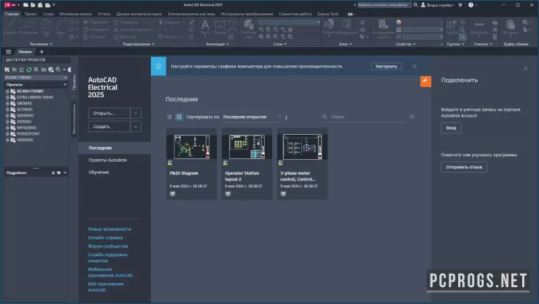Image resolution: width=539 pixels, height=304 pixels.
Task: Expand the Редактирование ribbon panel
Action: point(139,44)
